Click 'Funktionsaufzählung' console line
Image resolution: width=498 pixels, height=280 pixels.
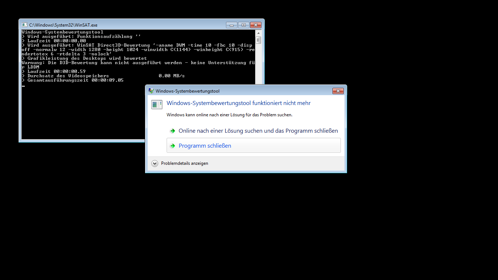(81, 36)
